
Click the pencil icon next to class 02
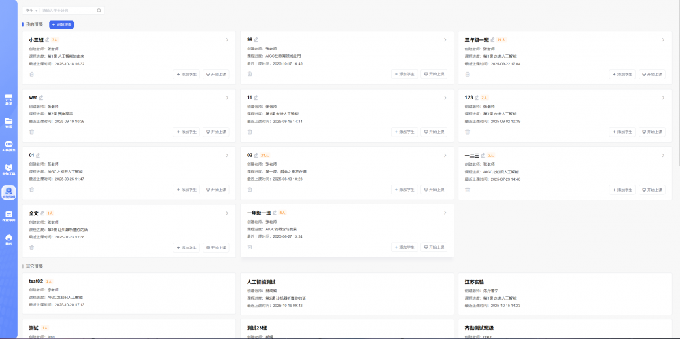coord(256,156)
